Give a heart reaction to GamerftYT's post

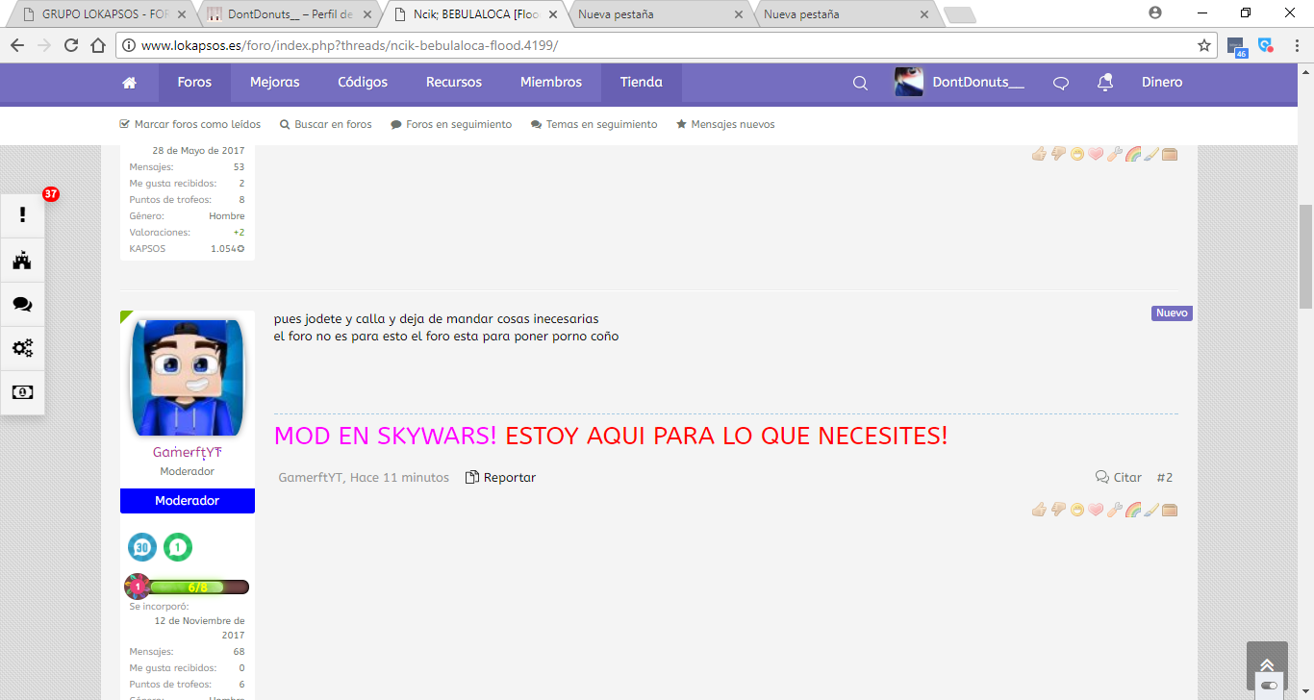(1096, 510)
